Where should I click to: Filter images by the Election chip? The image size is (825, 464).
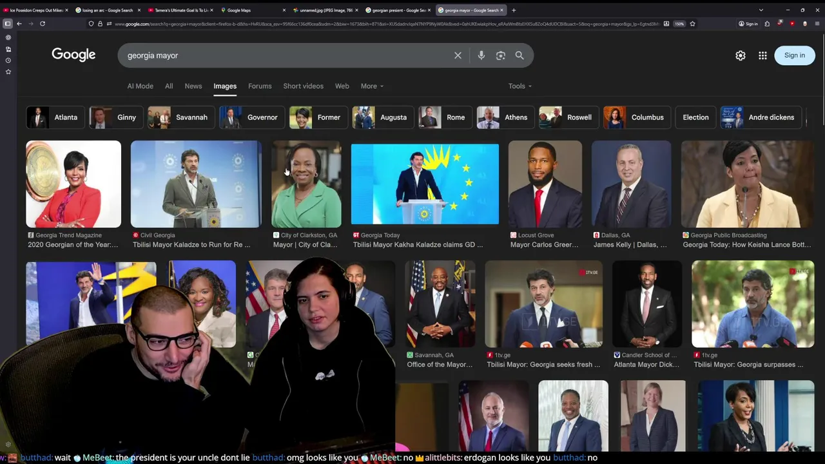click(x=695, y=117)
